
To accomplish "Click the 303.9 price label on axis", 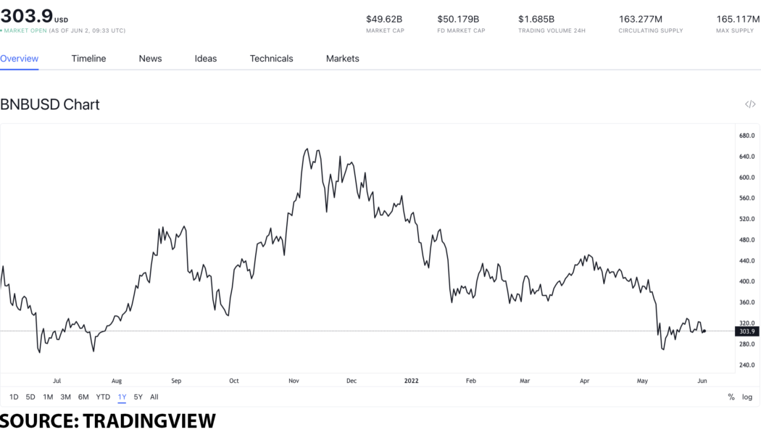I will pyautogui.click(x=746, y=330).
